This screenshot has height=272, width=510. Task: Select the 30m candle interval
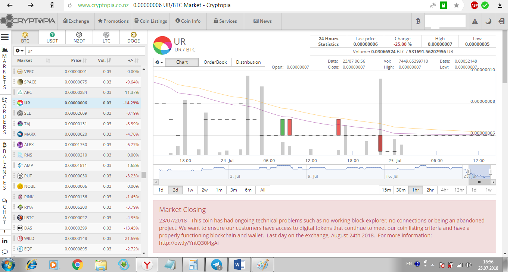[401, 190]
